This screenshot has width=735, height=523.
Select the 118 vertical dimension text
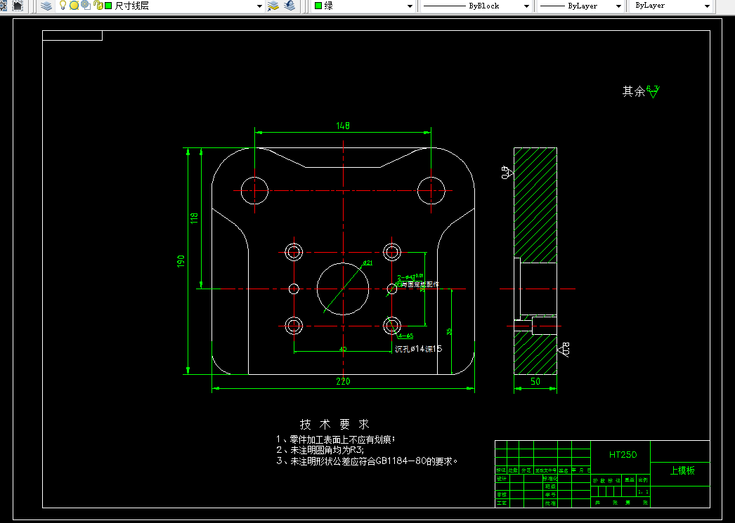tap(194, 218)
